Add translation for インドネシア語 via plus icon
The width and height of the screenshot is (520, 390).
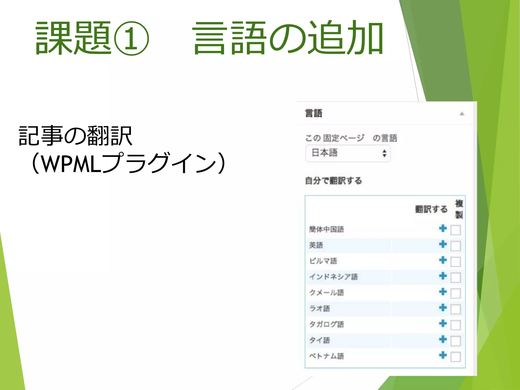[x=443, y=276]
